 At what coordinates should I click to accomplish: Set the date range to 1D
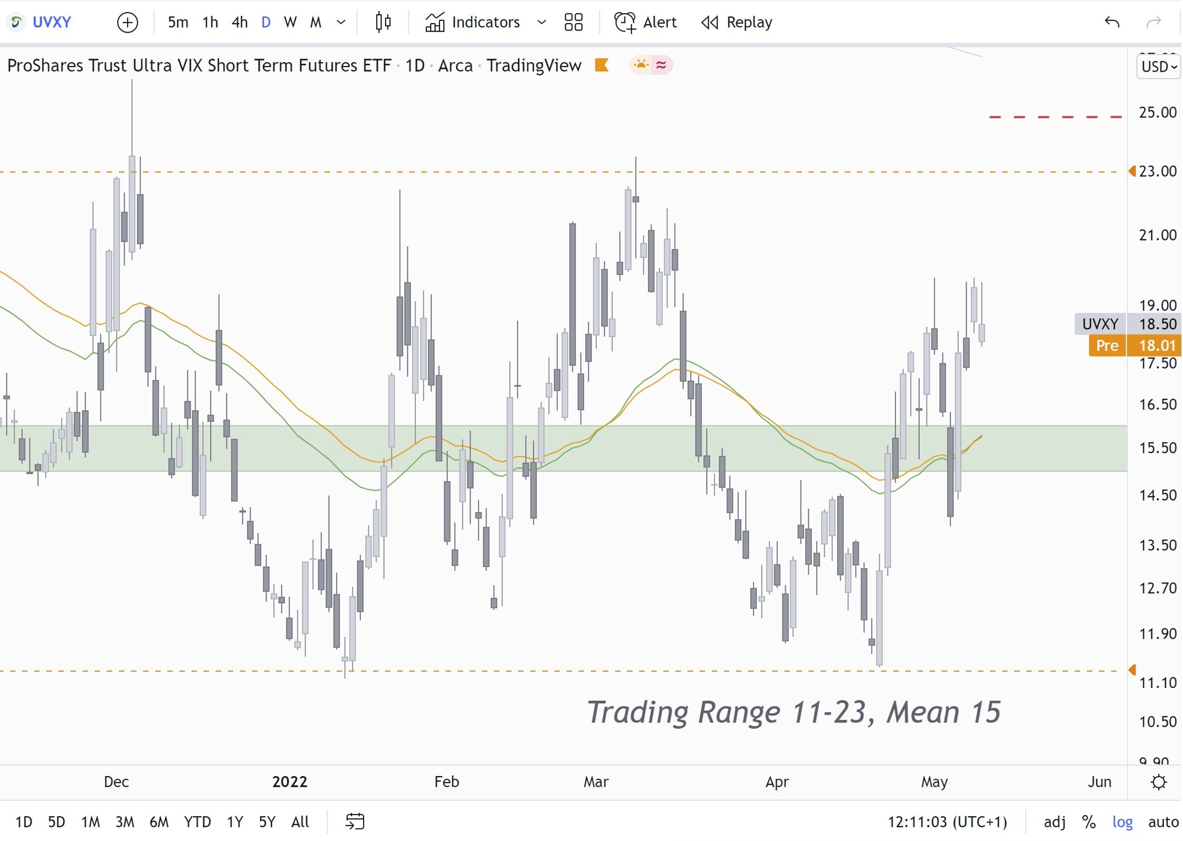point(24,822)
